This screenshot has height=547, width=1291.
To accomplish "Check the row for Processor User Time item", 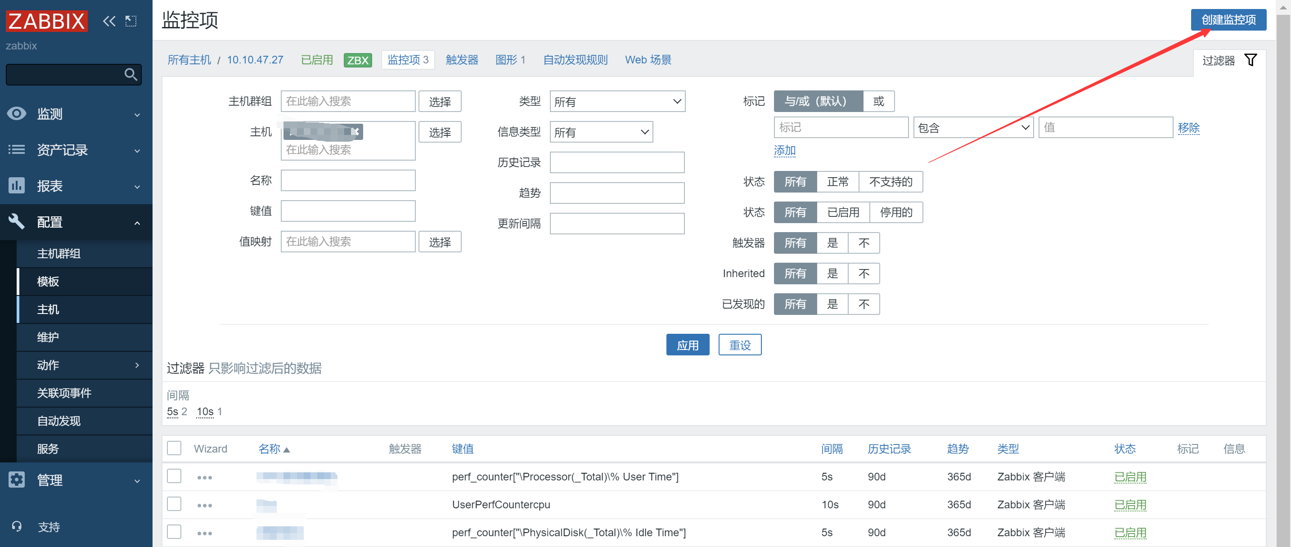I will [174, 476].
